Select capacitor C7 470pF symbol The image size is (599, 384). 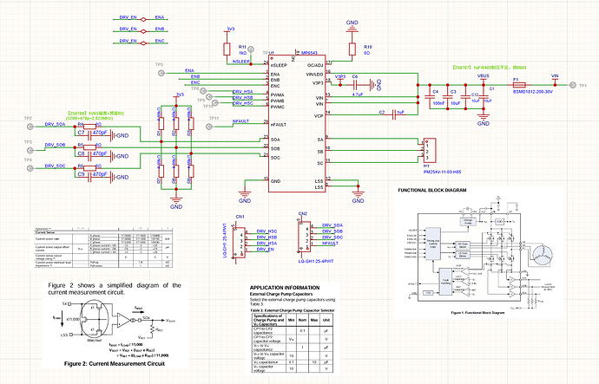coord(91,135)
